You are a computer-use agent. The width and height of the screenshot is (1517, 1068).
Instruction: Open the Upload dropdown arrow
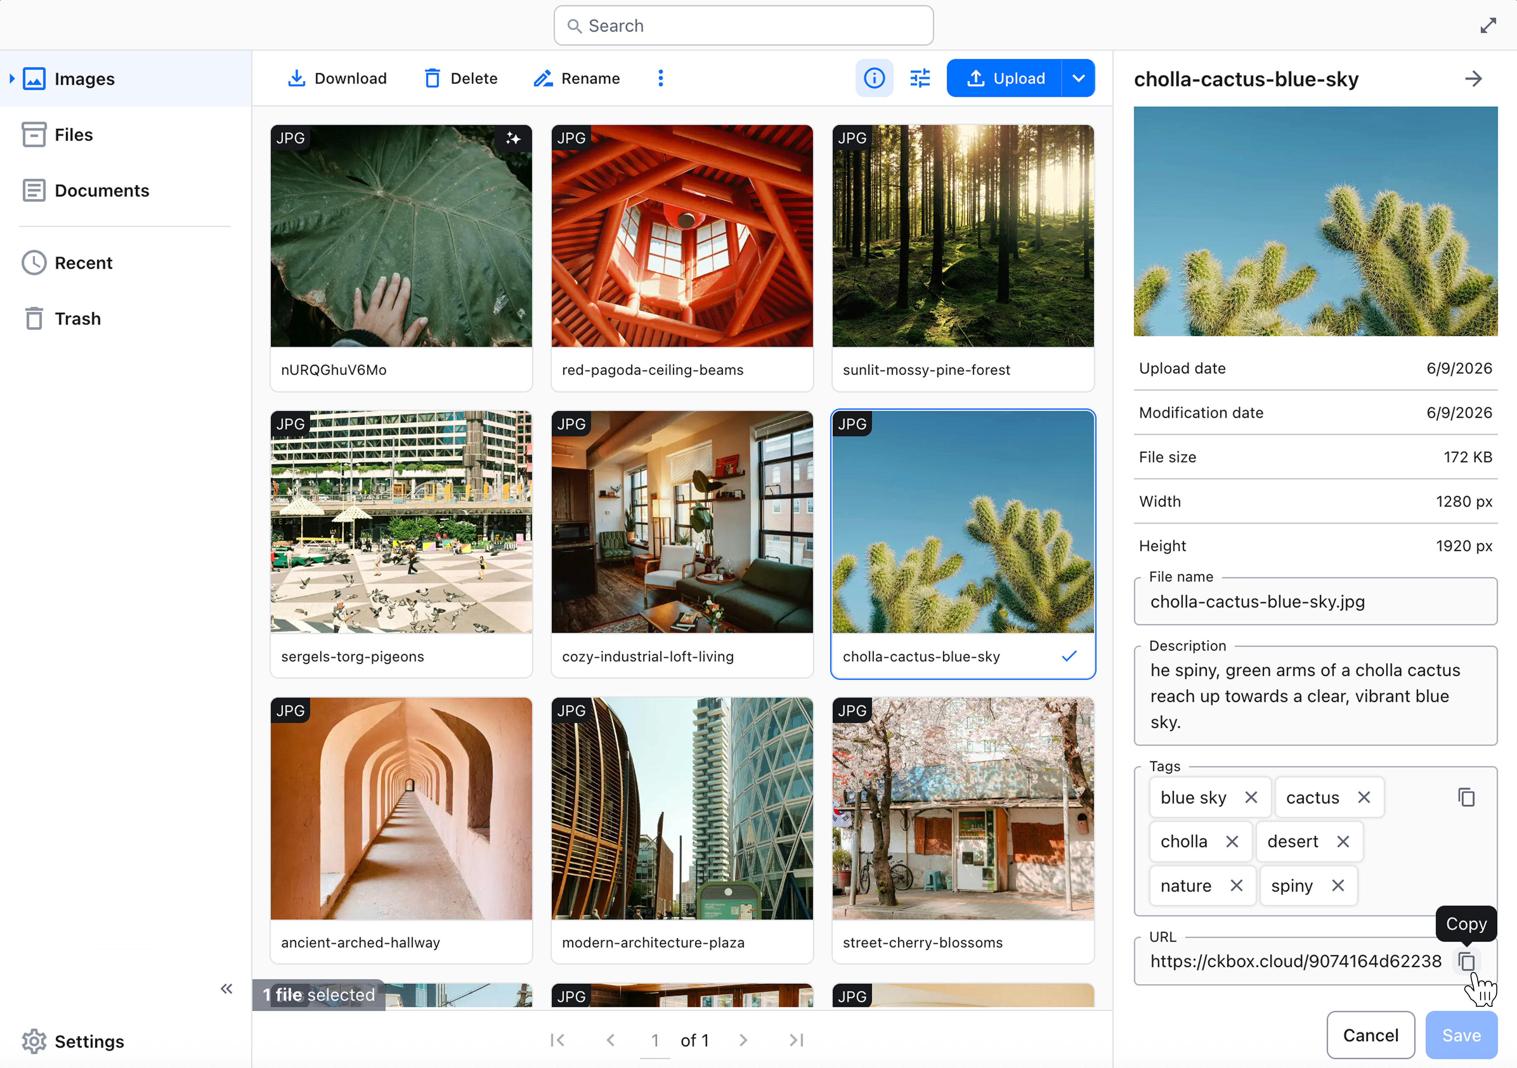click(x=1078, y=79)
